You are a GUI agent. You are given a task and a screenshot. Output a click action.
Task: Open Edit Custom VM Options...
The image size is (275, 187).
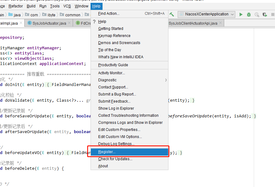(129, 137)
